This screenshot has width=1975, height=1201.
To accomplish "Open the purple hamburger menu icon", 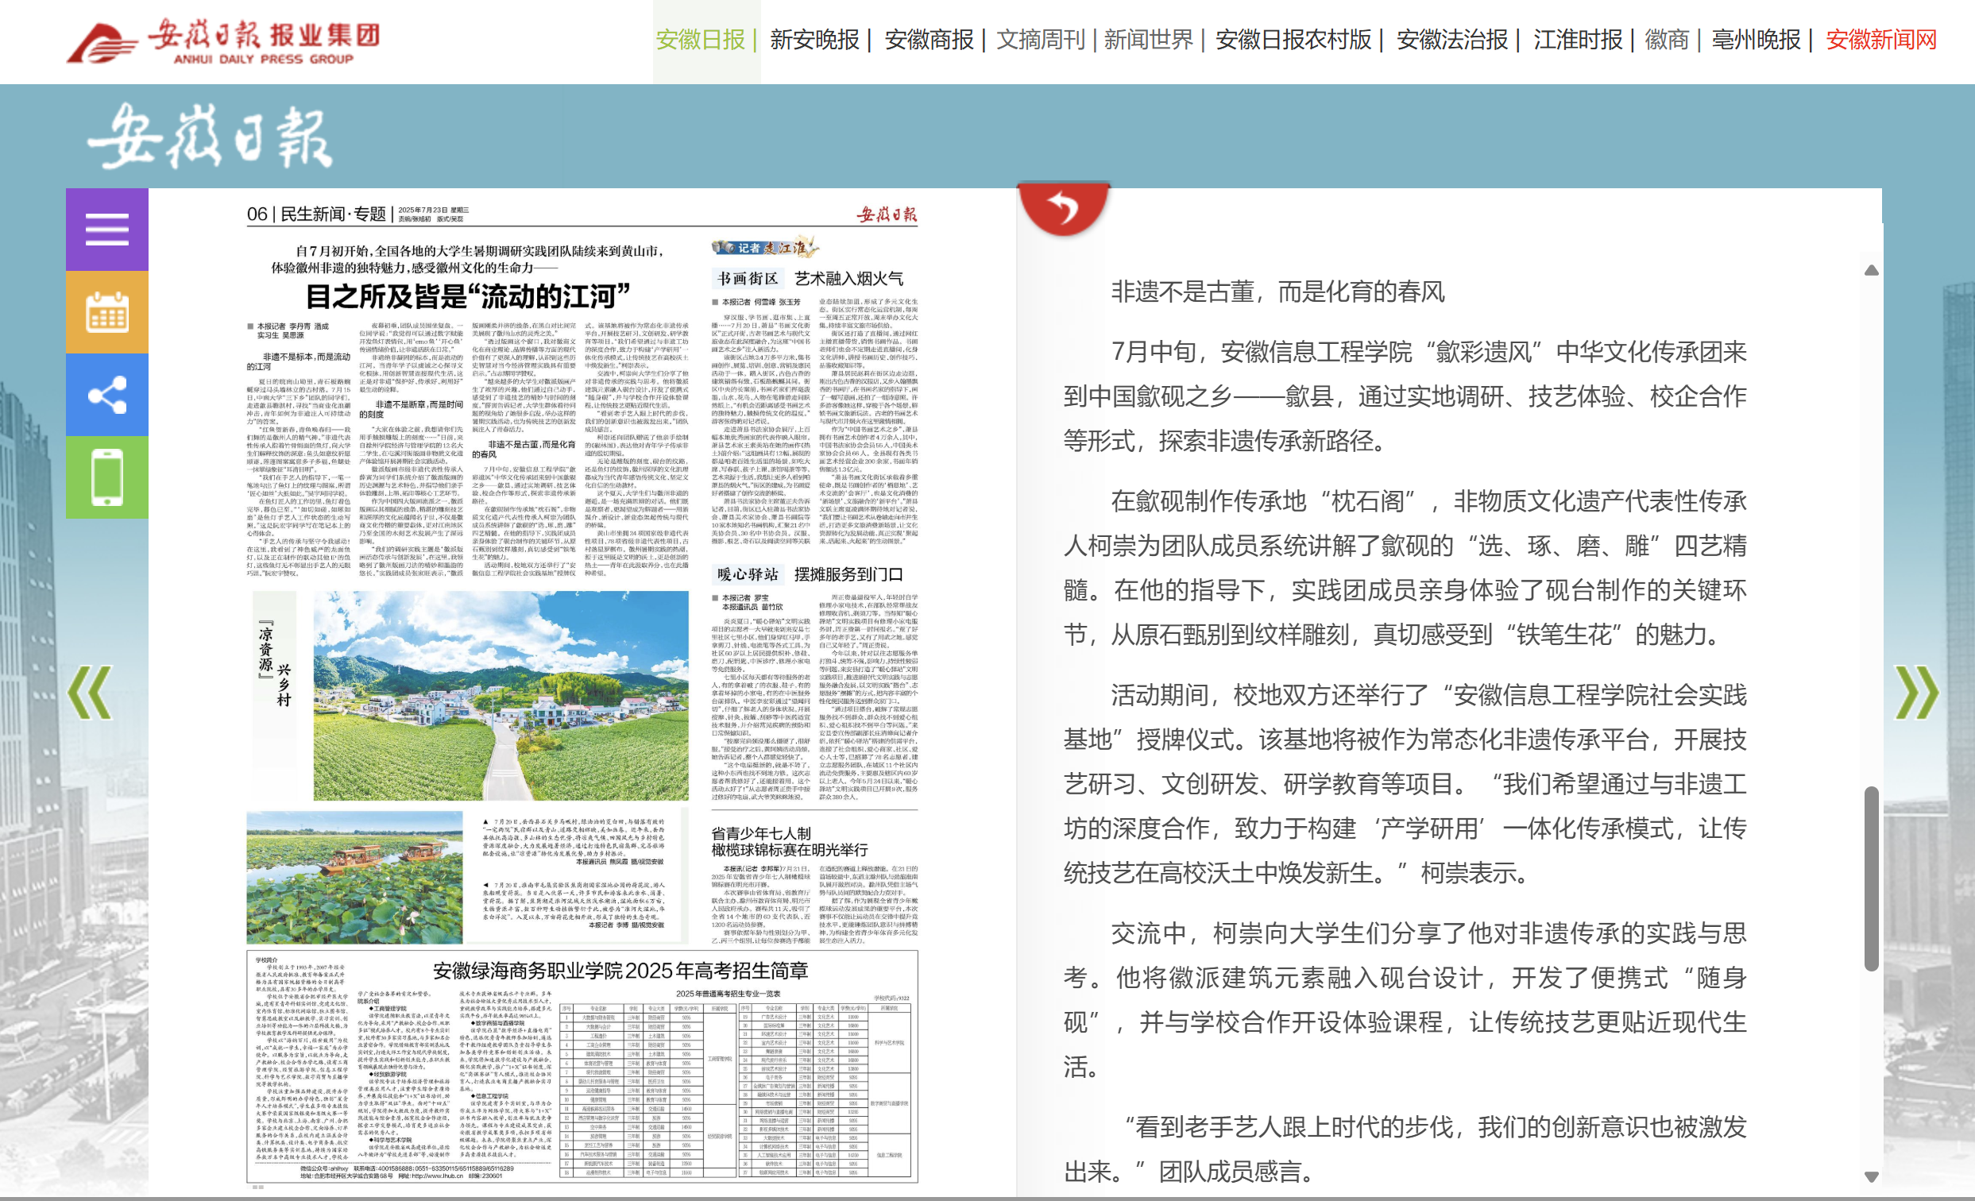I will [x=106, y=229].
